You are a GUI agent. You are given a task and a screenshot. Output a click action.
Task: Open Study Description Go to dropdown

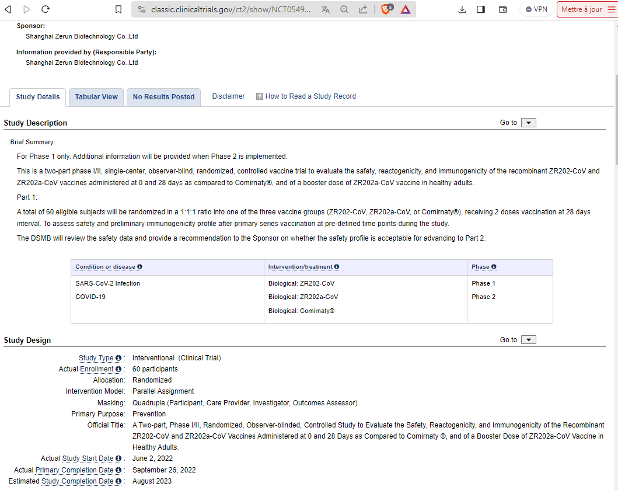[528, 123]
